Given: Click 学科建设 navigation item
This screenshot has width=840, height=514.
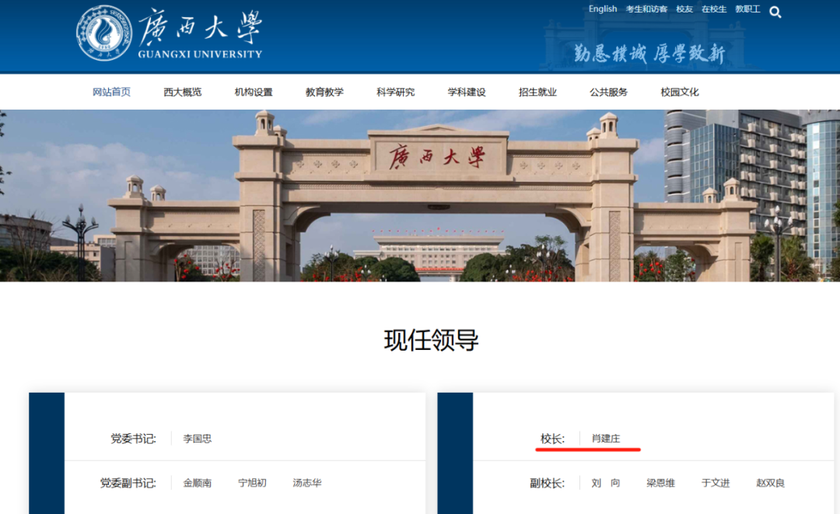Looking at the screenshot, I should 467,92.
